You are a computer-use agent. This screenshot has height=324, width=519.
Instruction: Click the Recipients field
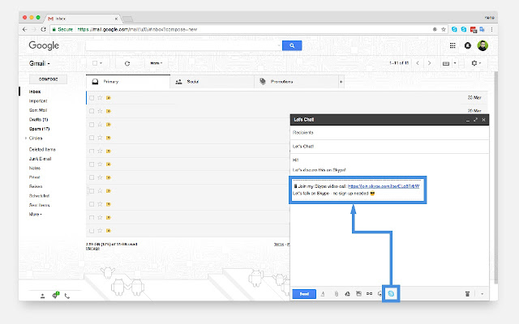click(389, 133)
